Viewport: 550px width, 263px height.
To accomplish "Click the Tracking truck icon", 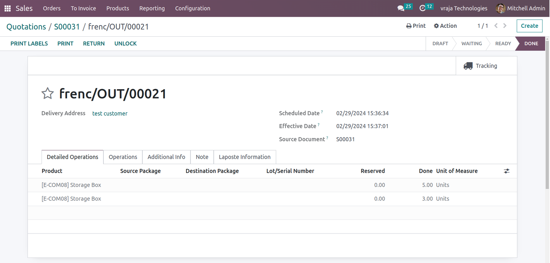I will (468, 66).
